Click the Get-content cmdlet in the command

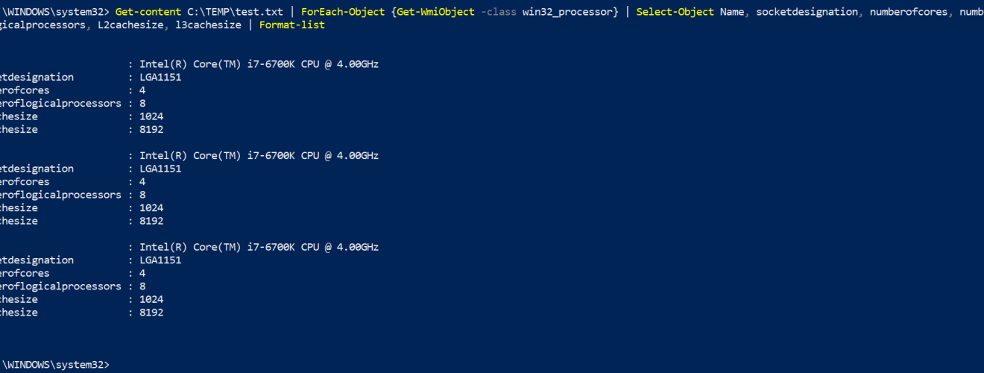coord(148,12)
